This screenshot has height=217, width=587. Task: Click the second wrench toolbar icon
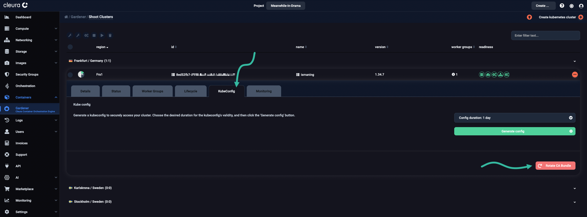(78, 35)
